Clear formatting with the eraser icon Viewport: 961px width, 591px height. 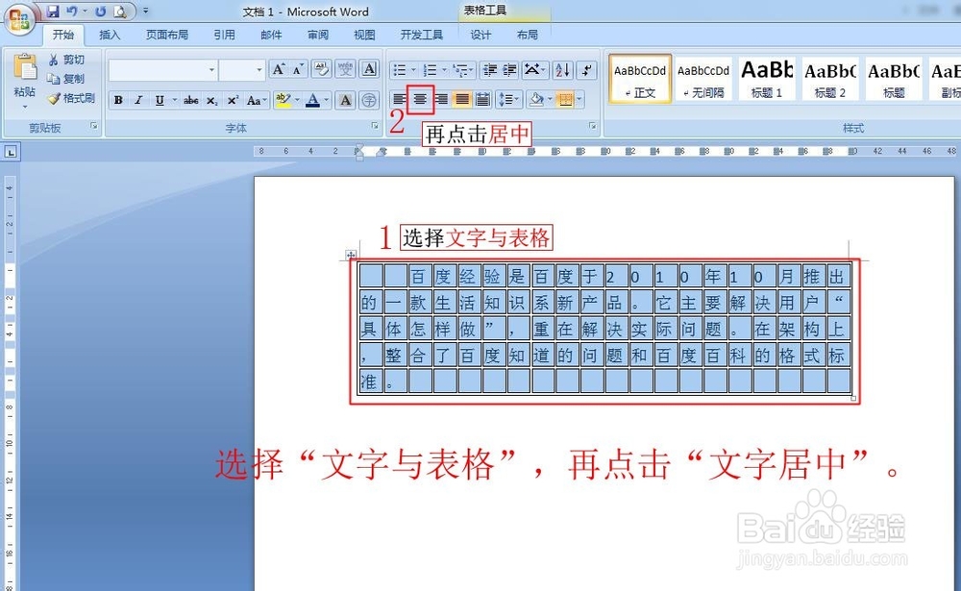click(321, 69)
